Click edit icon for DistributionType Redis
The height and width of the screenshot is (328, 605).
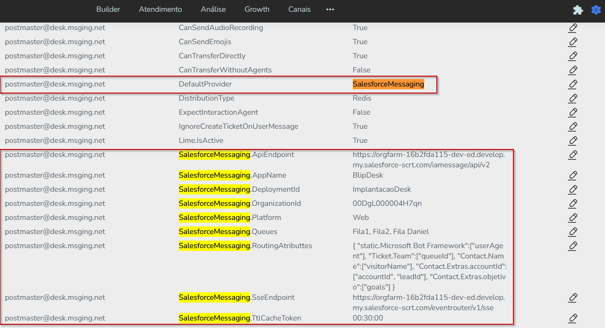[573, 98]
